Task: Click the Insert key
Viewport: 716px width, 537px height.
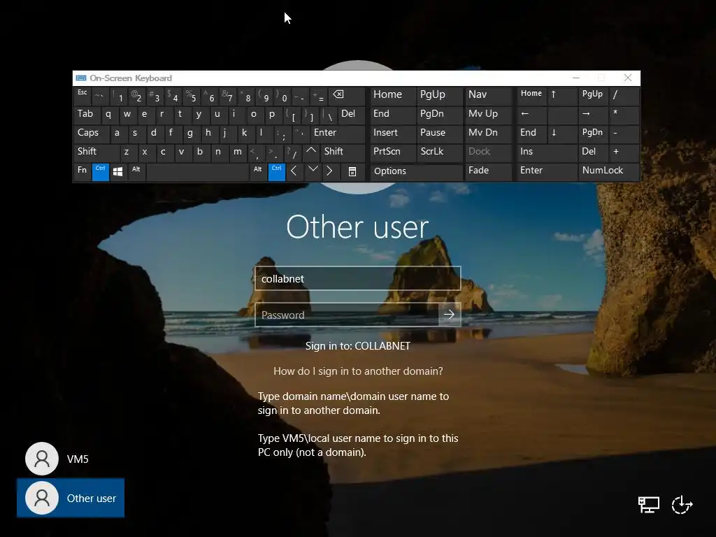Action: (393, 134)
